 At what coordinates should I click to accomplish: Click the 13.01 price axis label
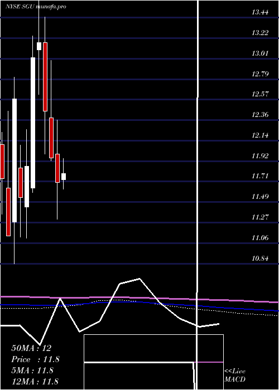coord(260,53)
